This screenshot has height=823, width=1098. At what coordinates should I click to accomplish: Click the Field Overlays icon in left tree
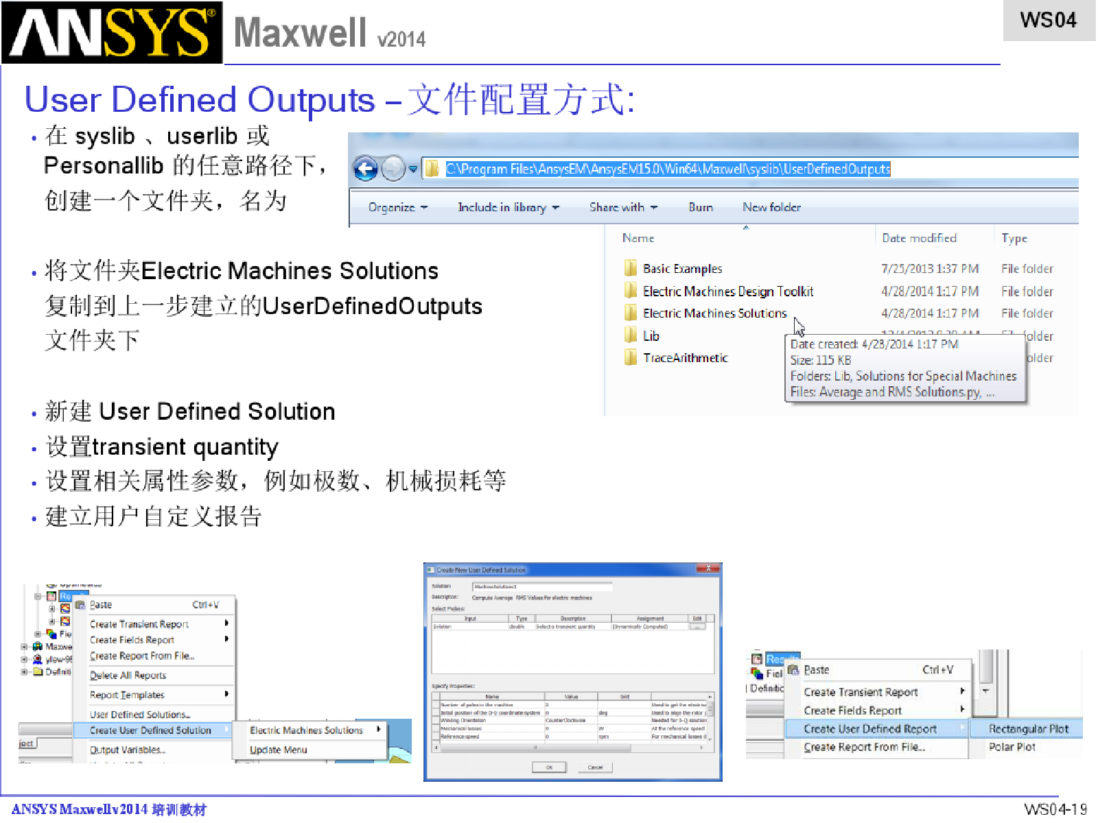51,634
